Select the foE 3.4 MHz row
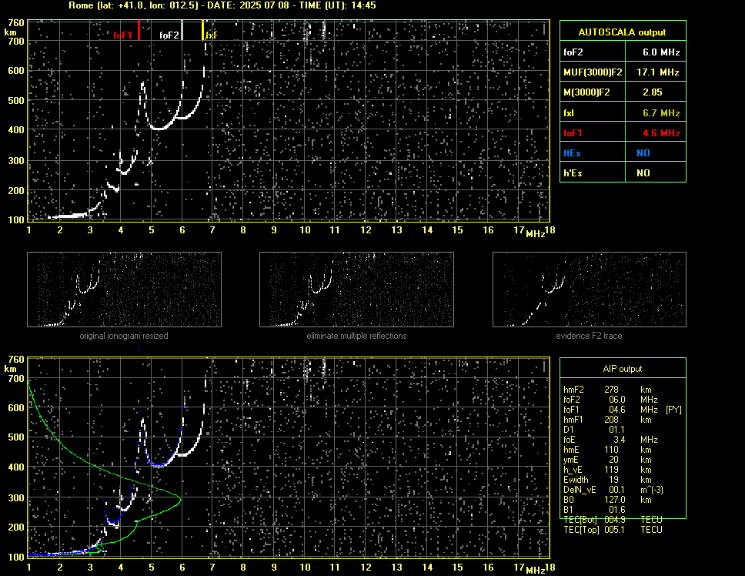Image resolution: width=745 pixels, height=576 pixels. pyautogui.click(x=610, y=440)
